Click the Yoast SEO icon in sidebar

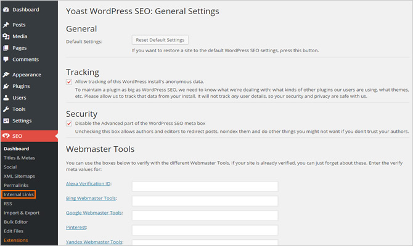pos(6,136)
